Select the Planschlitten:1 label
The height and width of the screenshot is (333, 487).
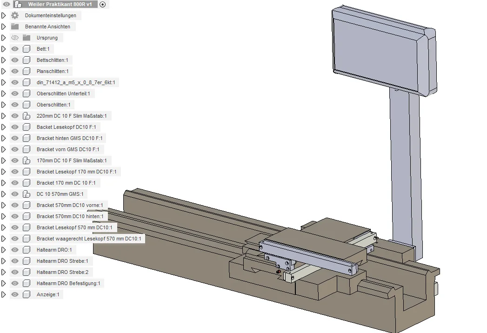click(x=53, y=71)
